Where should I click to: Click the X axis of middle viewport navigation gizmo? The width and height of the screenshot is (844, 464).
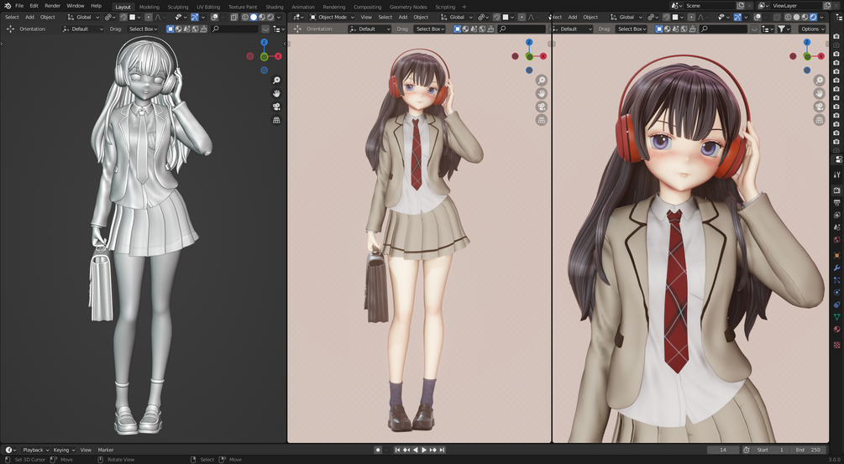[543, 56]
